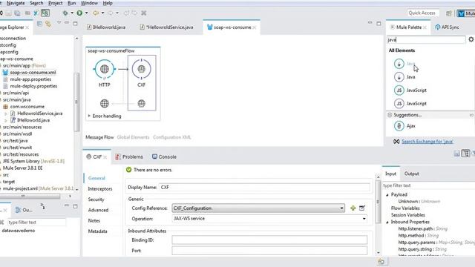
Task: Click the green Run button
Action: [x=79, y=13]
